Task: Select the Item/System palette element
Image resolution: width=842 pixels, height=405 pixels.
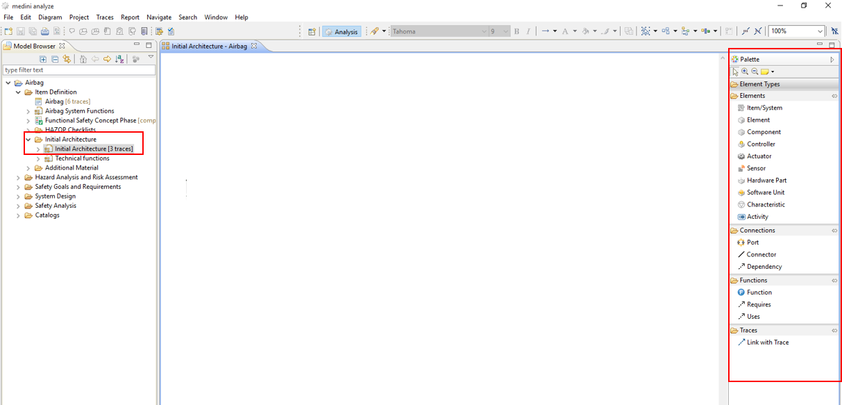Action: [759, 108]
